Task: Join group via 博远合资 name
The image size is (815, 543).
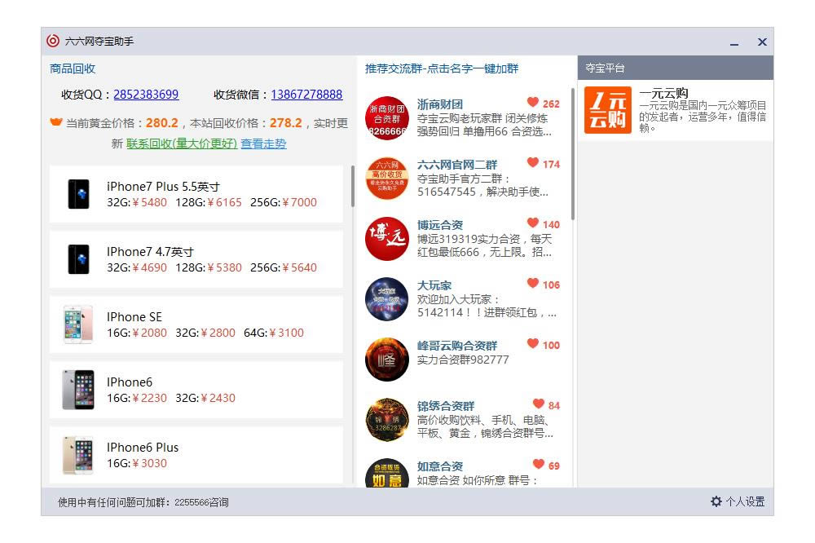Action: tap(440, 225)
